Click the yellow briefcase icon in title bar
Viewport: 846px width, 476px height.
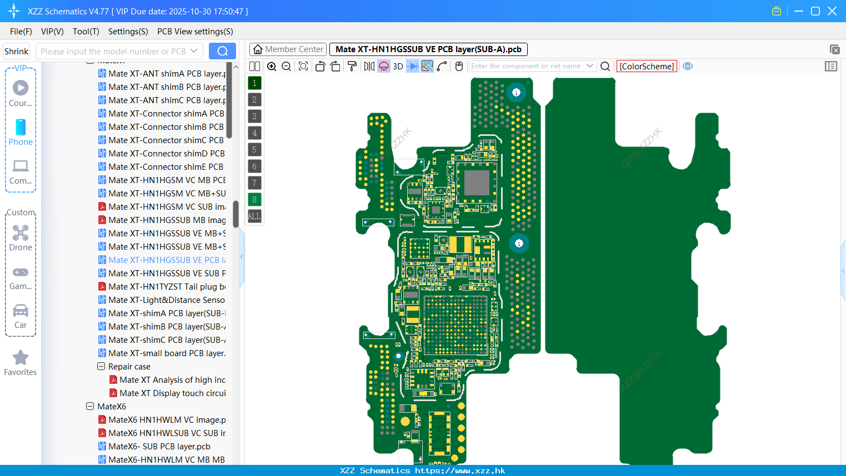click(777, 11)
